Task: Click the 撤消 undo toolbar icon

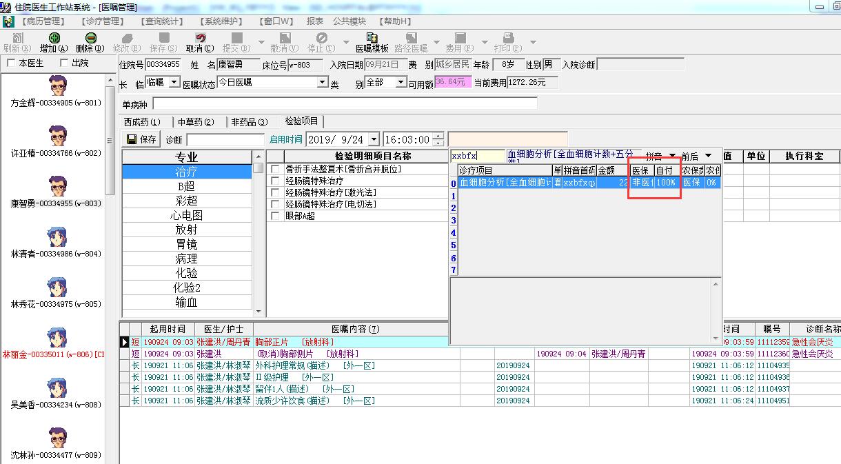Action: click(284, 38)
